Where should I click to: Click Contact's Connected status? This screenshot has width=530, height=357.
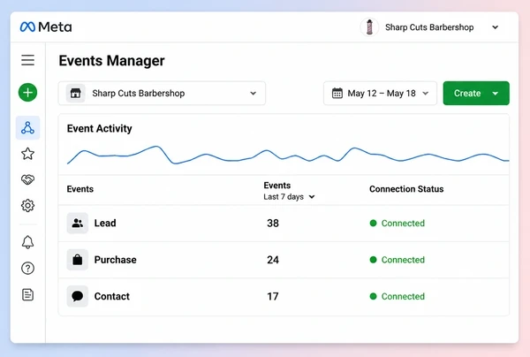coord(397,296)
